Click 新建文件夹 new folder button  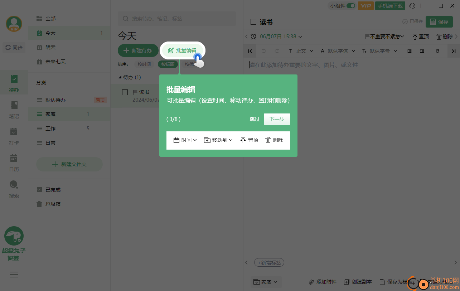point(69,164)
